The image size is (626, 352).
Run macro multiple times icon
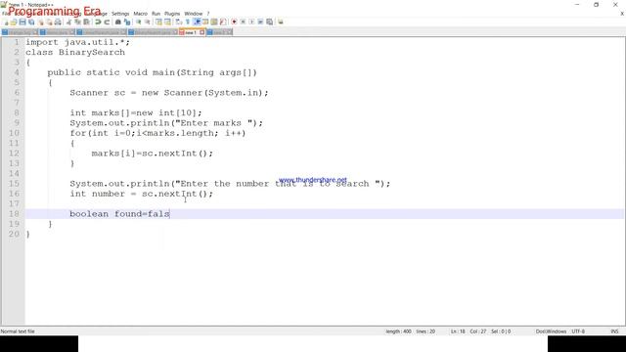[x=260, y=22]
